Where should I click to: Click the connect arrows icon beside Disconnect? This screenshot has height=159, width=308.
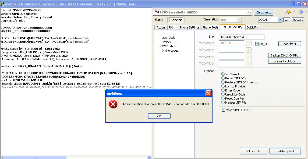[249, 12]
